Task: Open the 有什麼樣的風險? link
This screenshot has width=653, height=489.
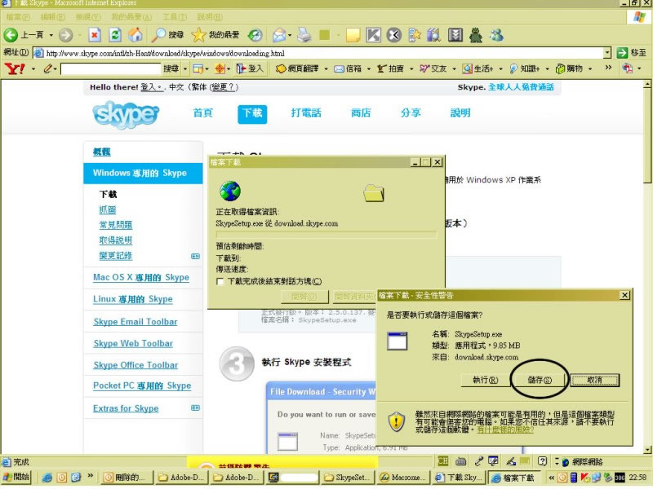Action: (x=505, y=430)
